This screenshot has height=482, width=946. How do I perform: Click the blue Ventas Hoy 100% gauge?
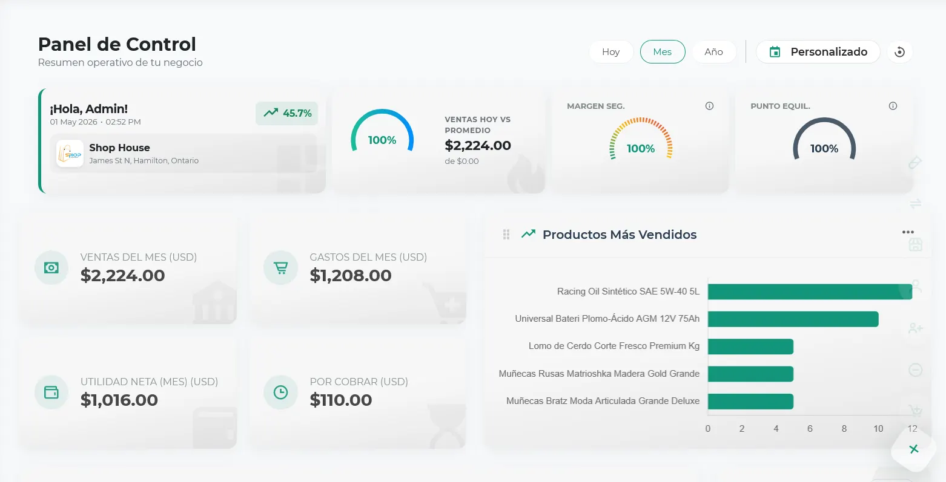(382, 132)
